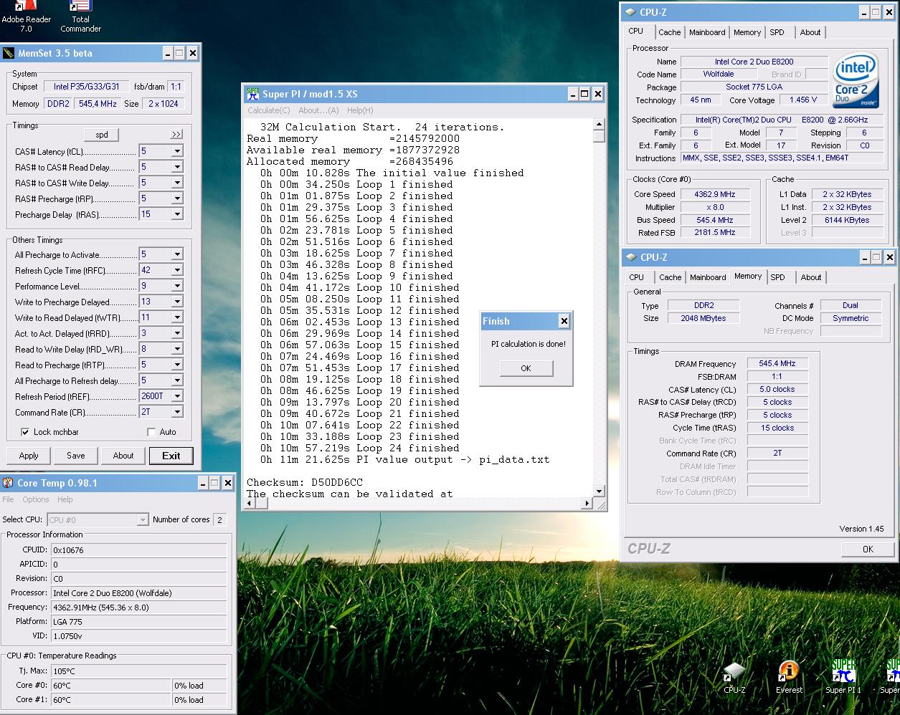900x715 pixels.
Task: Switch to SPD tab in top CPU-Z
Action: click(777, 32)
